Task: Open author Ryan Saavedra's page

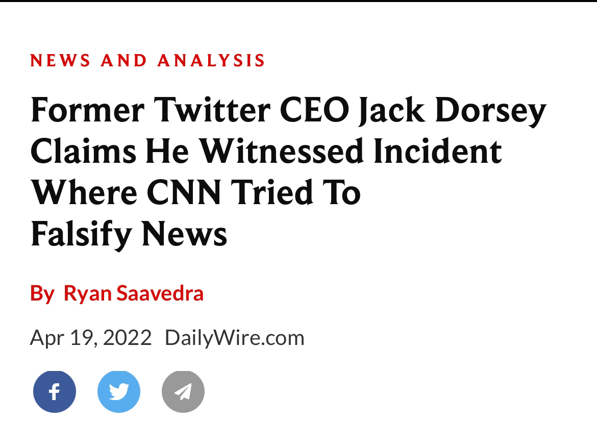Action: pyautogui.click(x=133, y=293)
